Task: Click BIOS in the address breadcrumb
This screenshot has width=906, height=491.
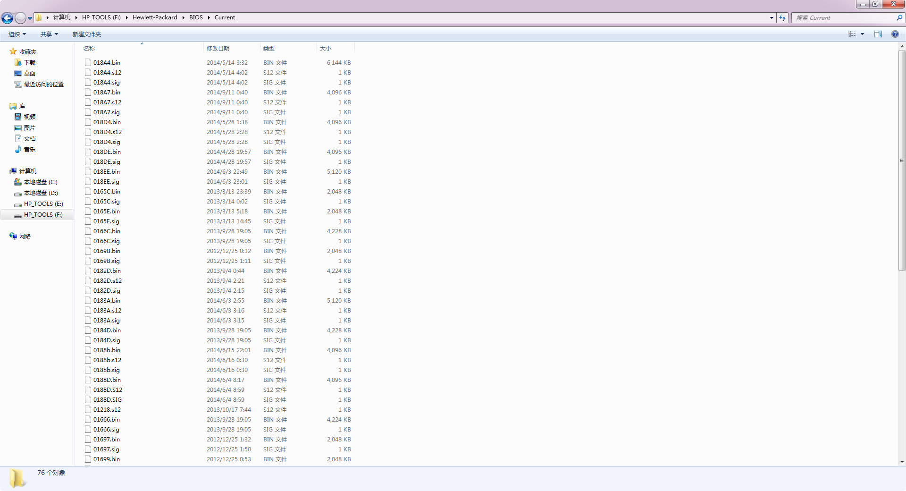Action: pyautogui.click(x=196, y=17)
